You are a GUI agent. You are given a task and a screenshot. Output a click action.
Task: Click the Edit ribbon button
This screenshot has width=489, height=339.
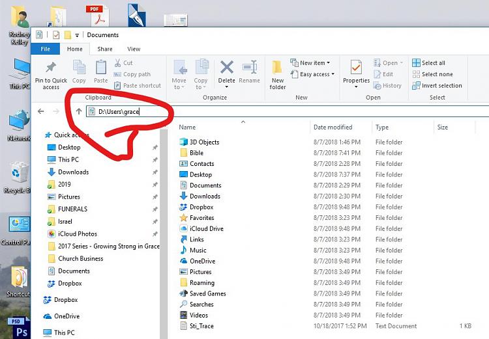tap(383, 74)
